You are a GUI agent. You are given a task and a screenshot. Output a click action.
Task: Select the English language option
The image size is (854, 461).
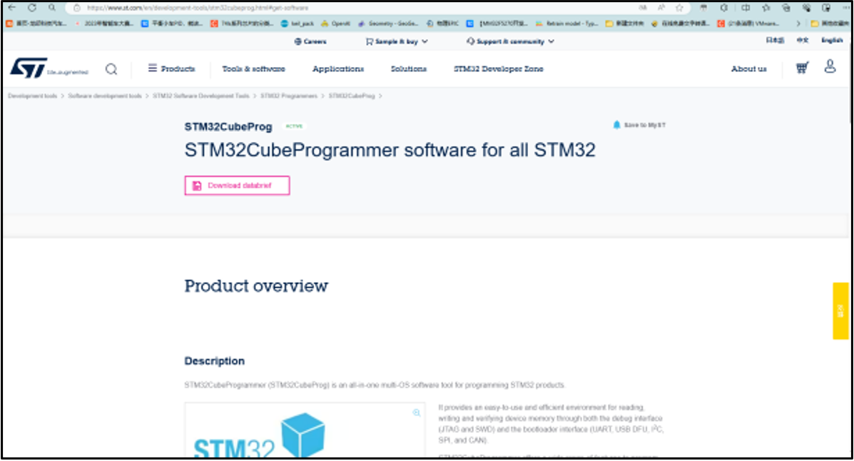pos(832,41)
